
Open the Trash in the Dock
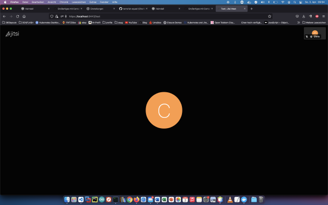[x=261, y=199]
